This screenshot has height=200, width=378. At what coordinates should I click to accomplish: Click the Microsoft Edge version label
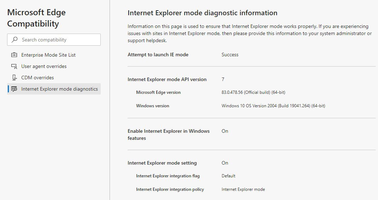(158, 92)
